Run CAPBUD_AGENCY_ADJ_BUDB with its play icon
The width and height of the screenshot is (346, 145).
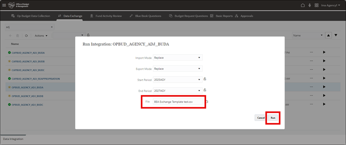(324, 61)
